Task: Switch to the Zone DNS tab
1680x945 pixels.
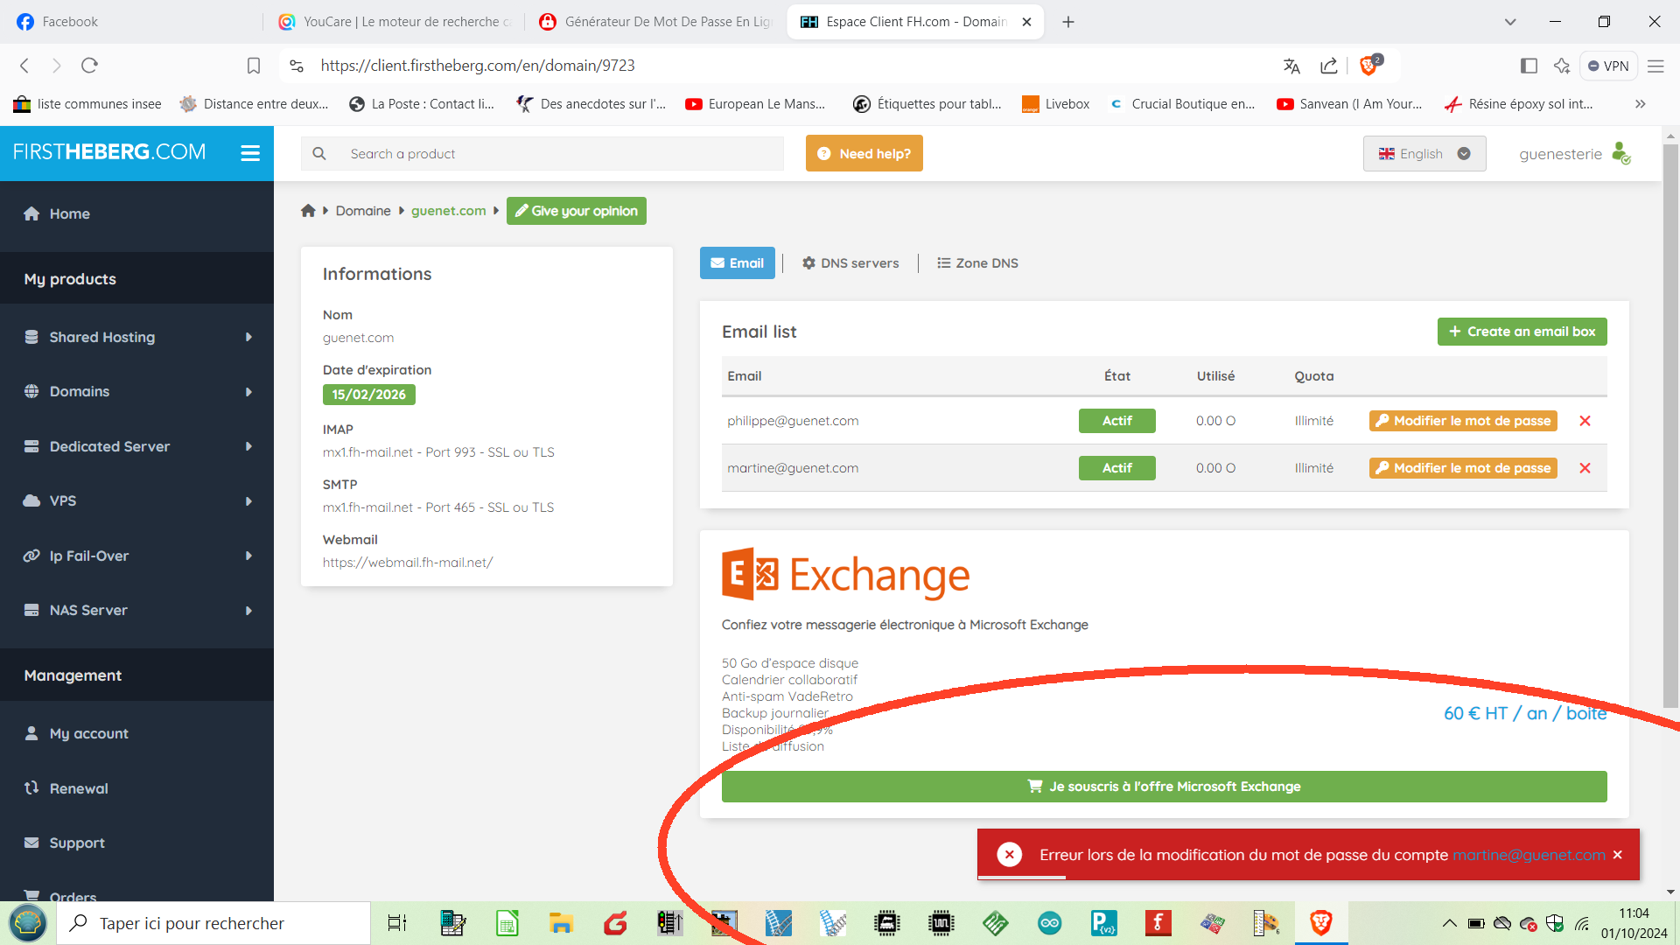Action: click(977, 263)
